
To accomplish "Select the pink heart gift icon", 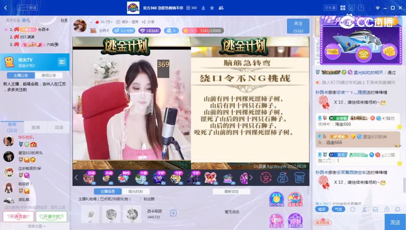I will pyautogui.click(x=210, y=178).
